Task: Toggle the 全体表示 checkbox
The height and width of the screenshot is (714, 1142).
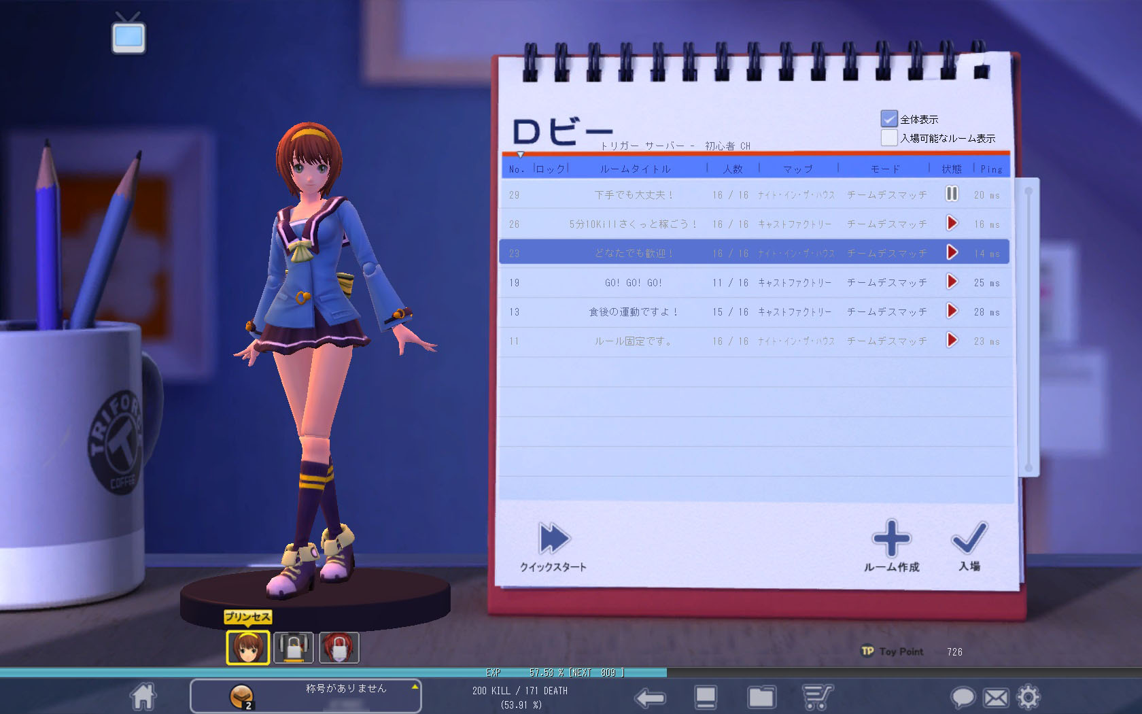Action: (889, 119)
